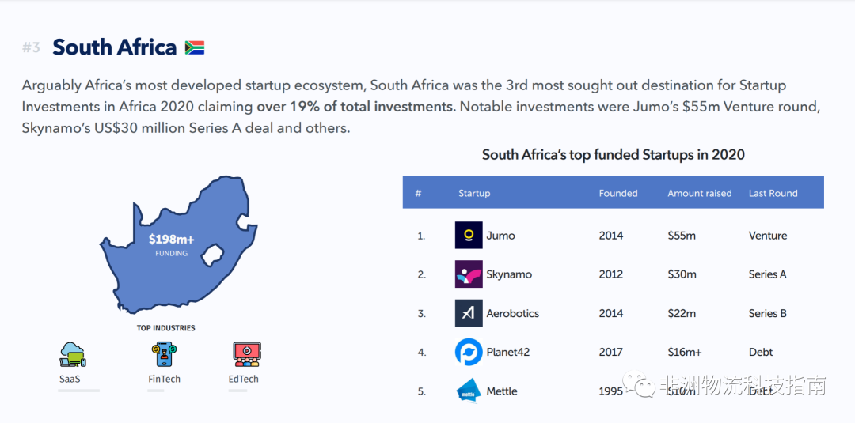
Task: Click the Jumo startup logo
Action: tap(469, 236)
